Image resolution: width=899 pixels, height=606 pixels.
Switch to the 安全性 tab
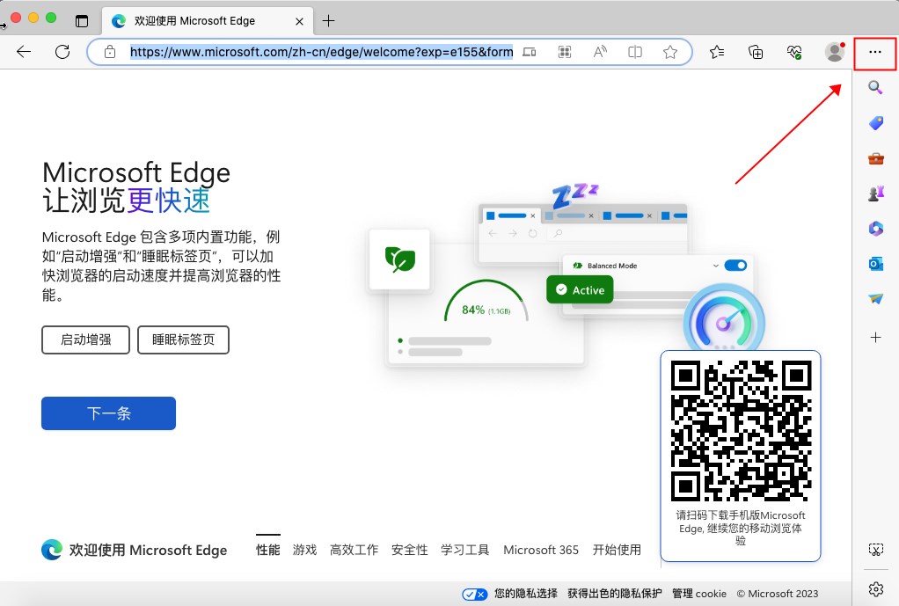pyautogui.click(x=409, y=550)
